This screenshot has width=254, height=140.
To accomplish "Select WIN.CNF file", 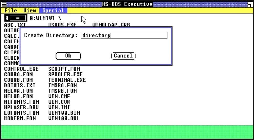I will pyautogui.click(x=59, y=96).
